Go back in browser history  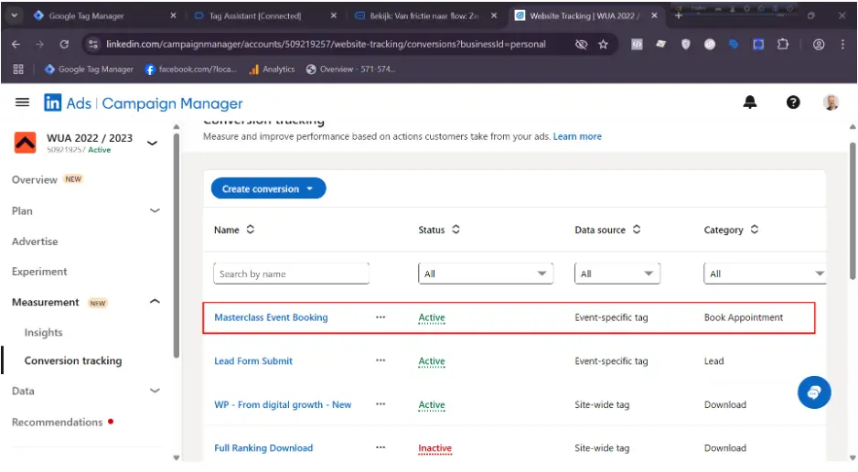(16, 44)
